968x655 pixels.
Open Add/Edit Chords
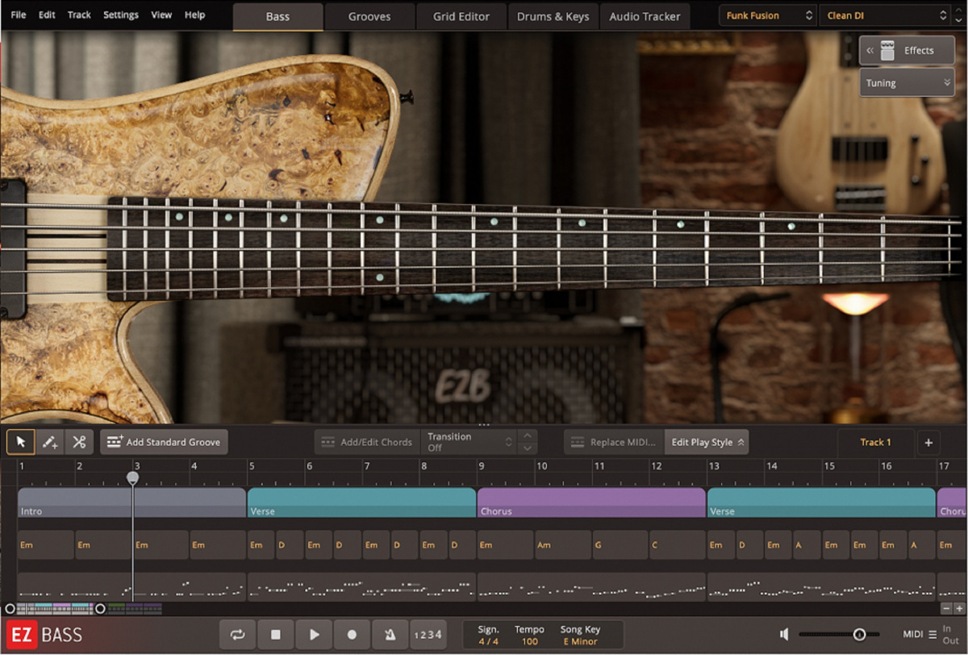tap(373, 441)
